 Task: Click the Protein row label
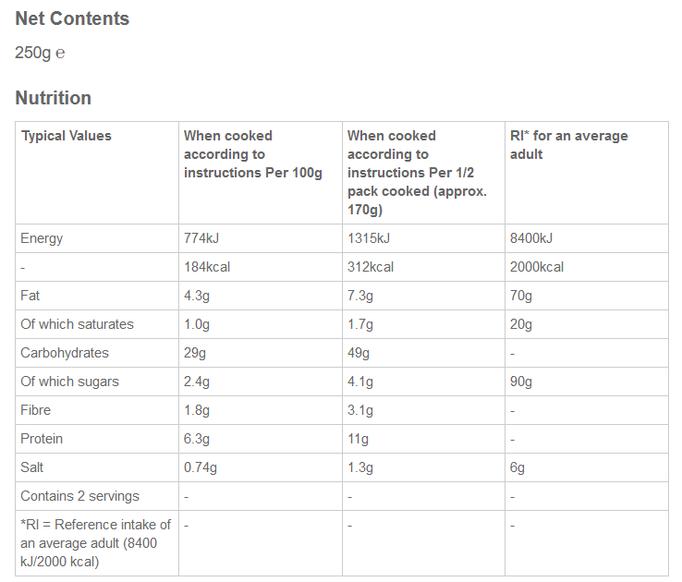pyautogui.click(x=42, y=439)
